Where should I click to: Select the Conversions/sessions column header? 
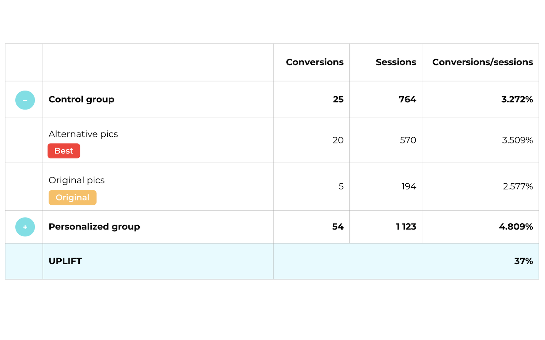click(x=483, y=62)
